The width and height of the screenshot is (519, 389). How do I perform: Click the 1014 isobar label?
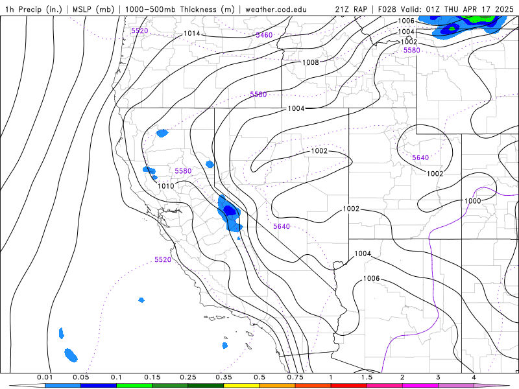coord(192,34)
